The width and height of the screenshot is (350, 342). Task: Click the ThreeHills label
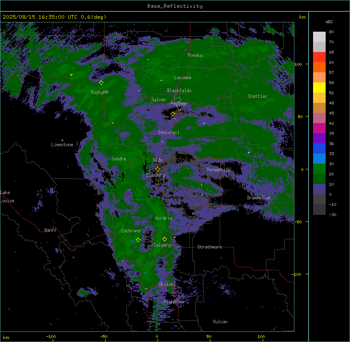[218, 170]
